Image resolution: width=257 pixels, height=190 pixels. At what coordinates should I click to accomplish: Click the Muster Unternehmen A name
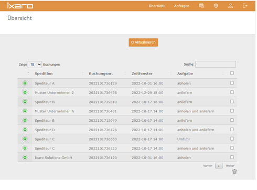[54, 111]
